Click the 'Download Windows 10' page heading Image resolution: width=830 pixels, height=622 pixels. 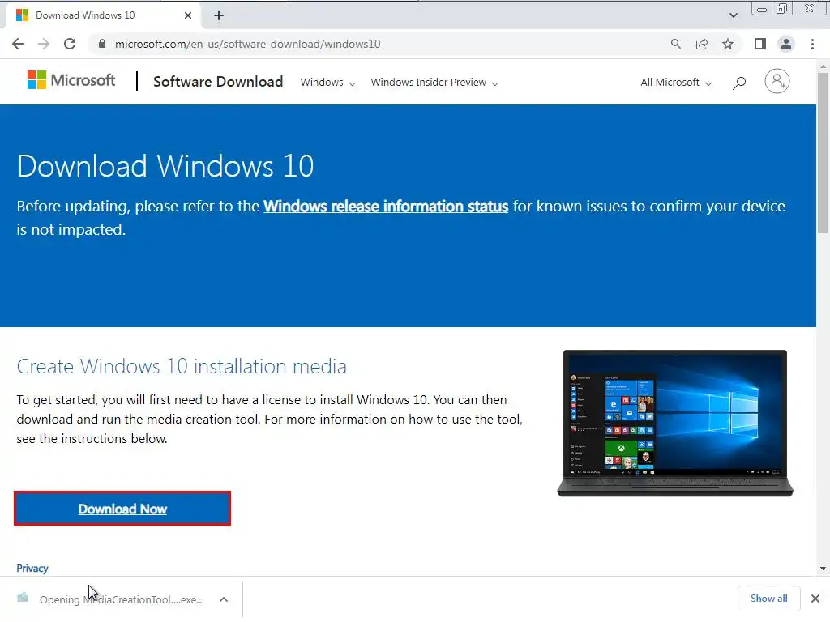[165, 166]
